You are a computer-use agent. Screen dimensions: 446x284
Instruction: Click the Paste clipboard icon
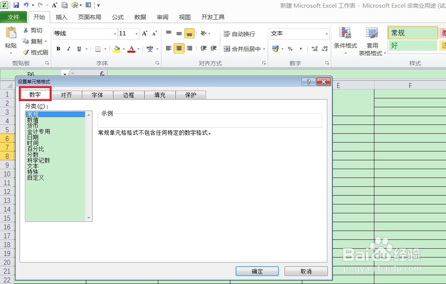(11, 33)
